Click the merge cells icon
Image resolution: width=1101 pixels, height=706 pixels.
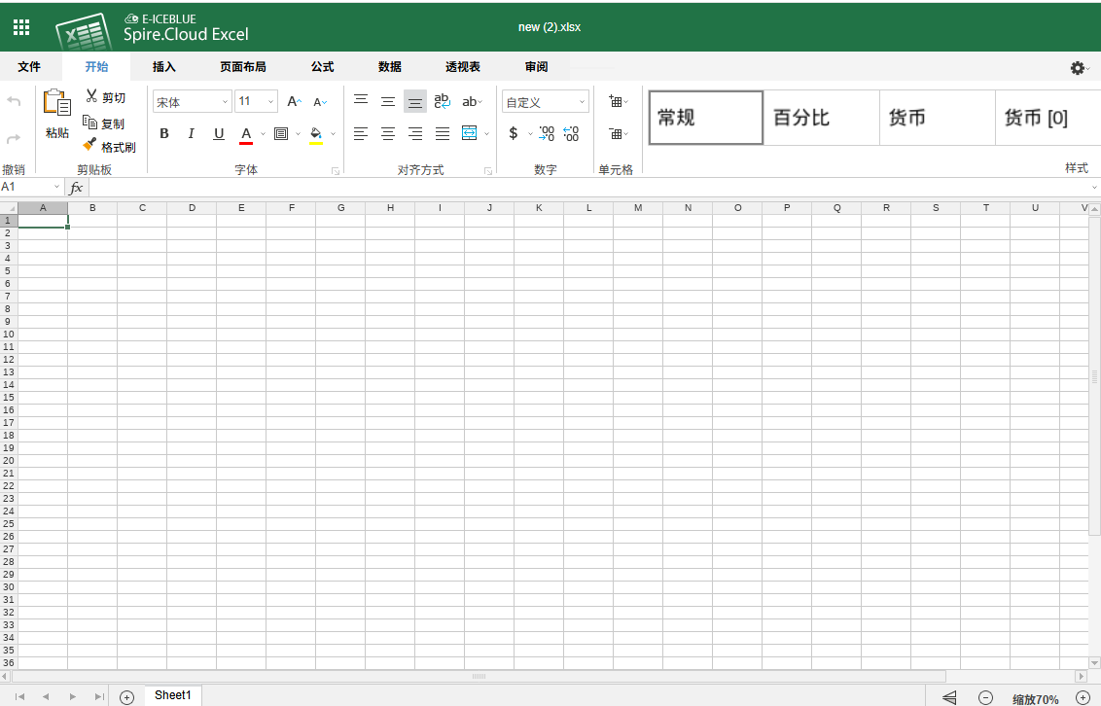point(470,133)
